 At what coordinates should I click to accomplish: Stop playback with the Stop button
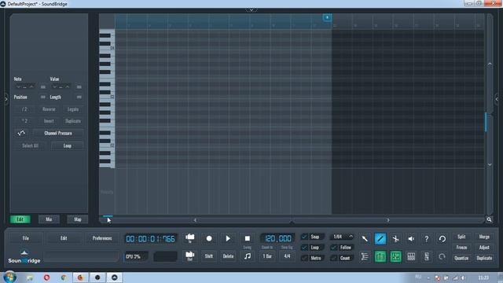248,238
